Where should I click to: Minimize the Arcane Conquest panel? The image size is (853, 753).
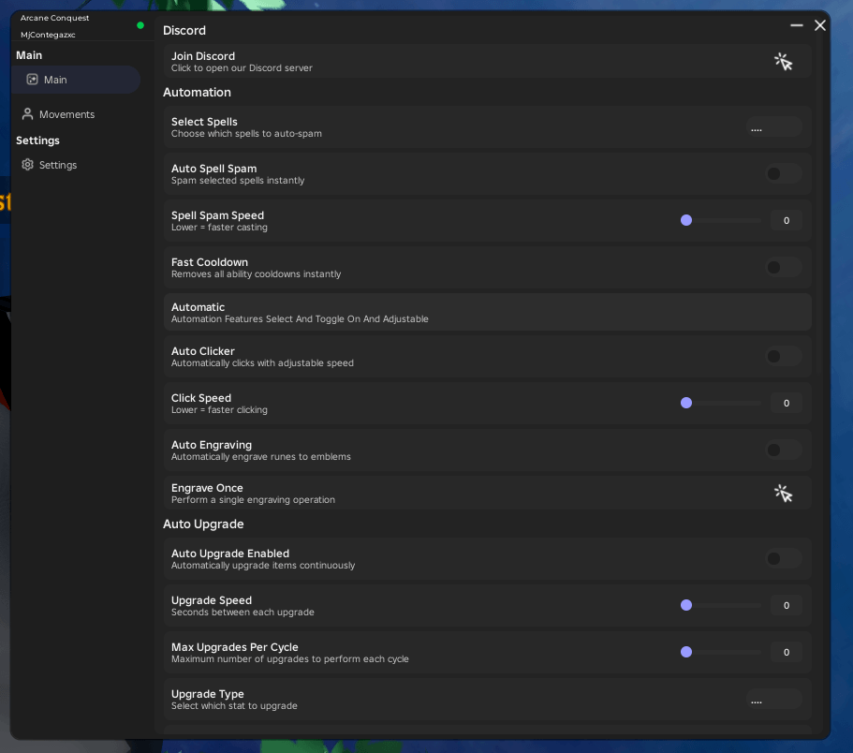797,25
